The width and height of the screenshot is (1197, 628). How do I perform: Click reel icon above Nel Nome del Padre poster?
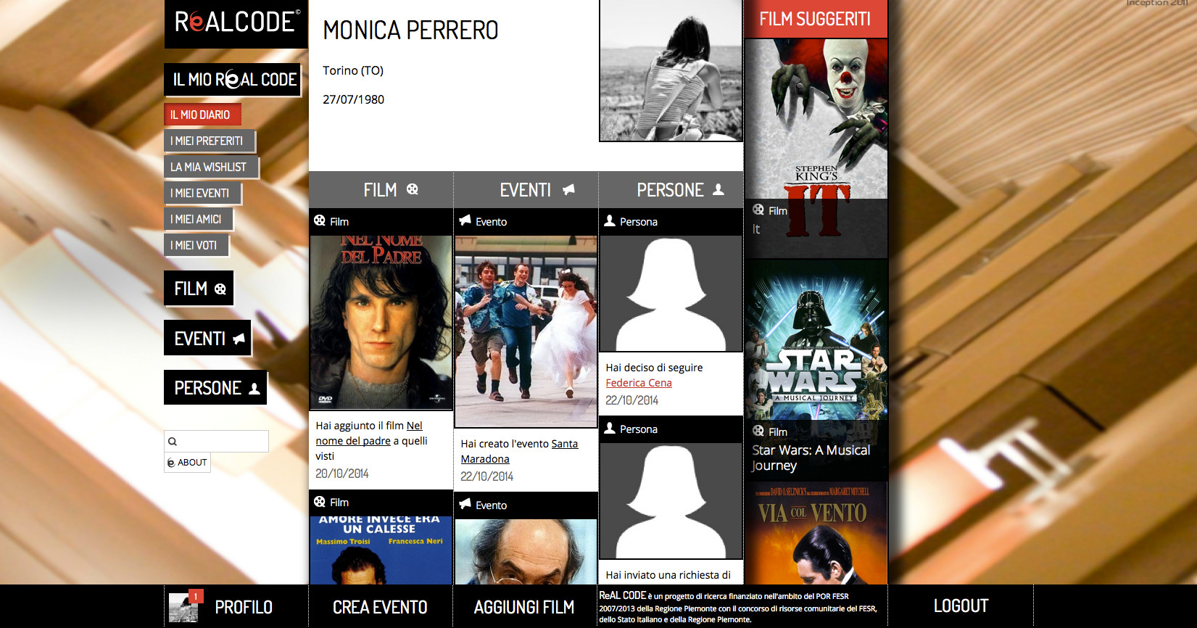tap(320, 220)
